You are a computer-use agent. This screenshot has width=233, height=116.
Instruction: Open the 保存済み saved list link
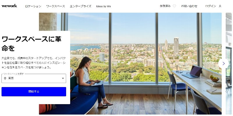tap(165, 6)
